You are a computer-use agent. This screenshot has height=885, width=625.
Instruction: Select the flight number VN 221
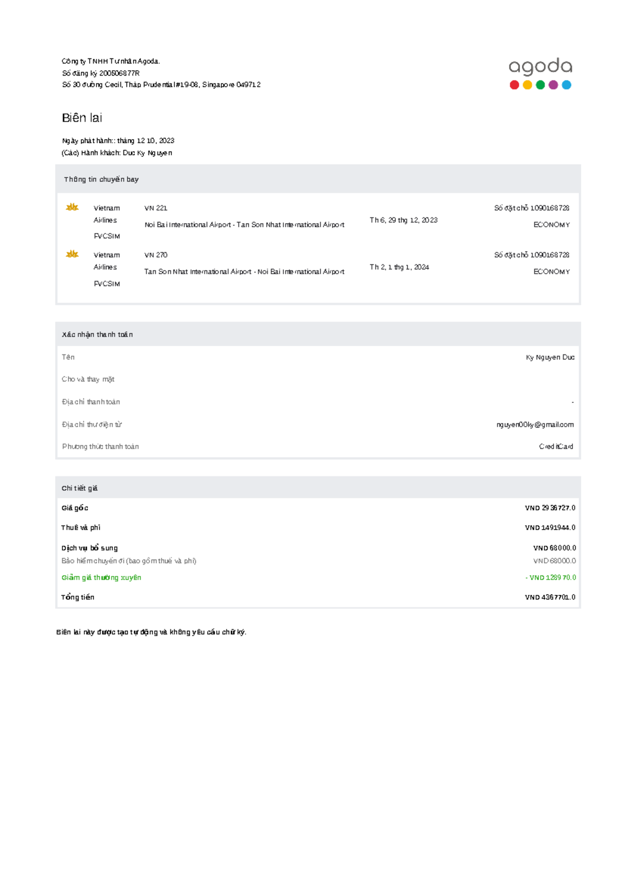pyautogui.click(x=156, y=208)
